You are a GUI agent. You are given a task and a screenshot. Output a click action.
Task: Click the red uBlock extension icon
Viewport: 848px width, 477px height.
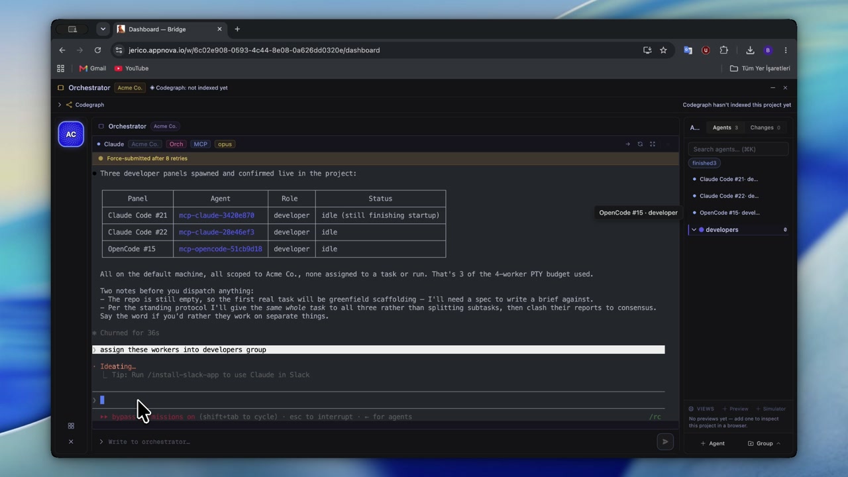tap(706, 50)
